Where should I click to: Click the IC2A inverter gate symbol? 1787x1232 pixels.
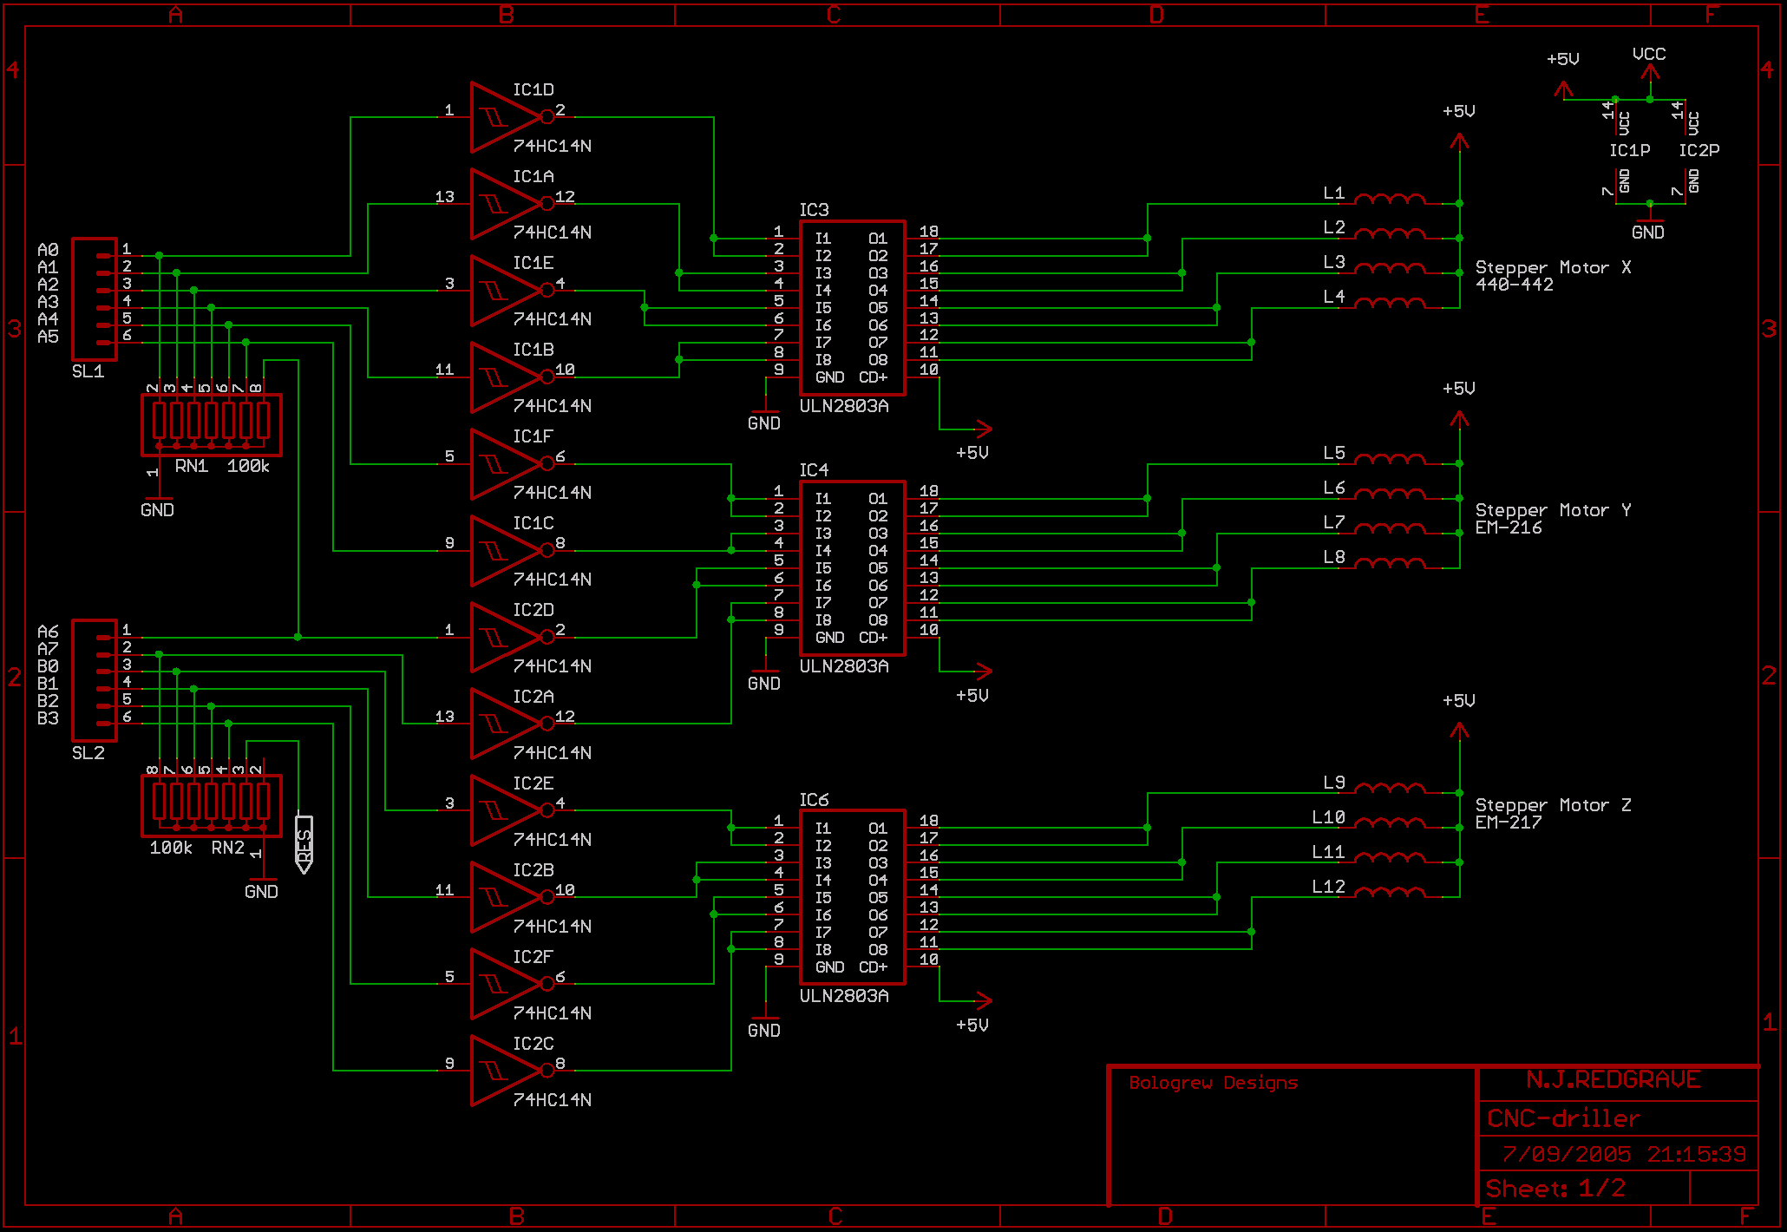pos(512,724)
